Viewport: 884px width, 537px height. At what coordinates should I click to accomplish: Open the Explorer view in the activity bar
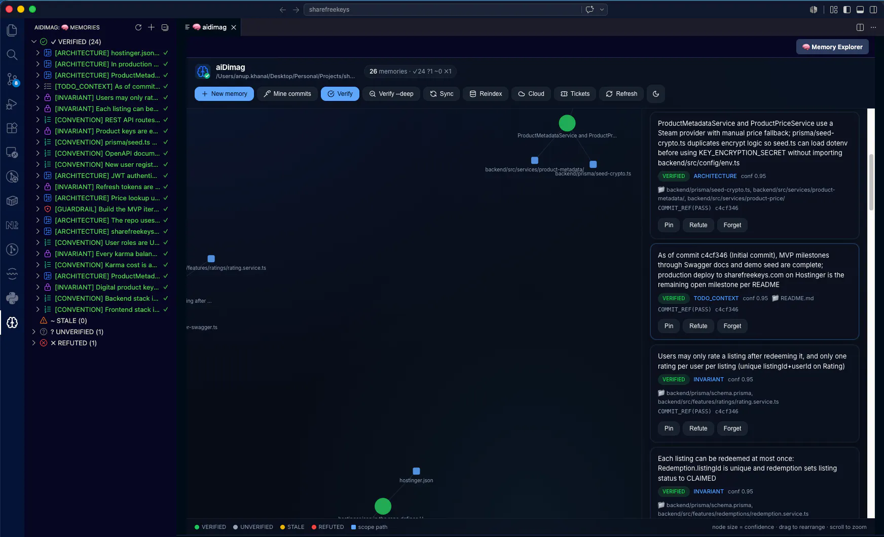tap(12, 30)
